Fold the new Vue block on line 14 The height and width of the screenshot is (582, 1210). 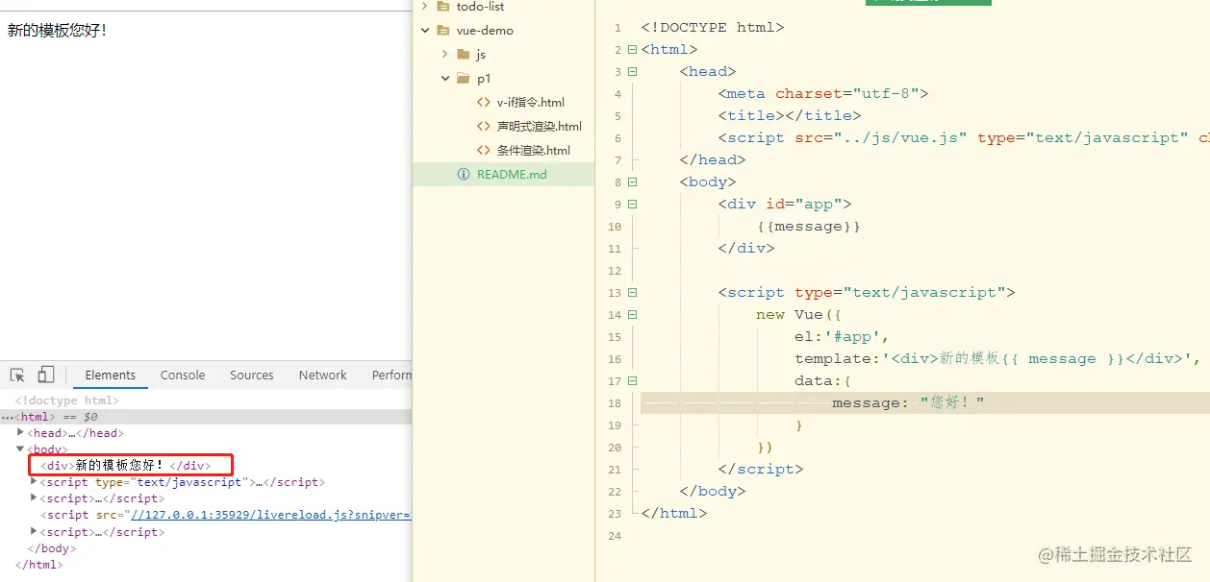coord(632,314)
